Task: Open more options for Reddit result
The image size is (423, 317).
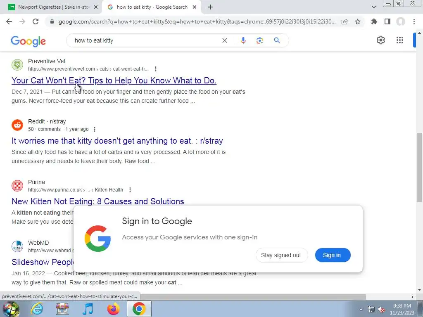Action: (95, 129)
